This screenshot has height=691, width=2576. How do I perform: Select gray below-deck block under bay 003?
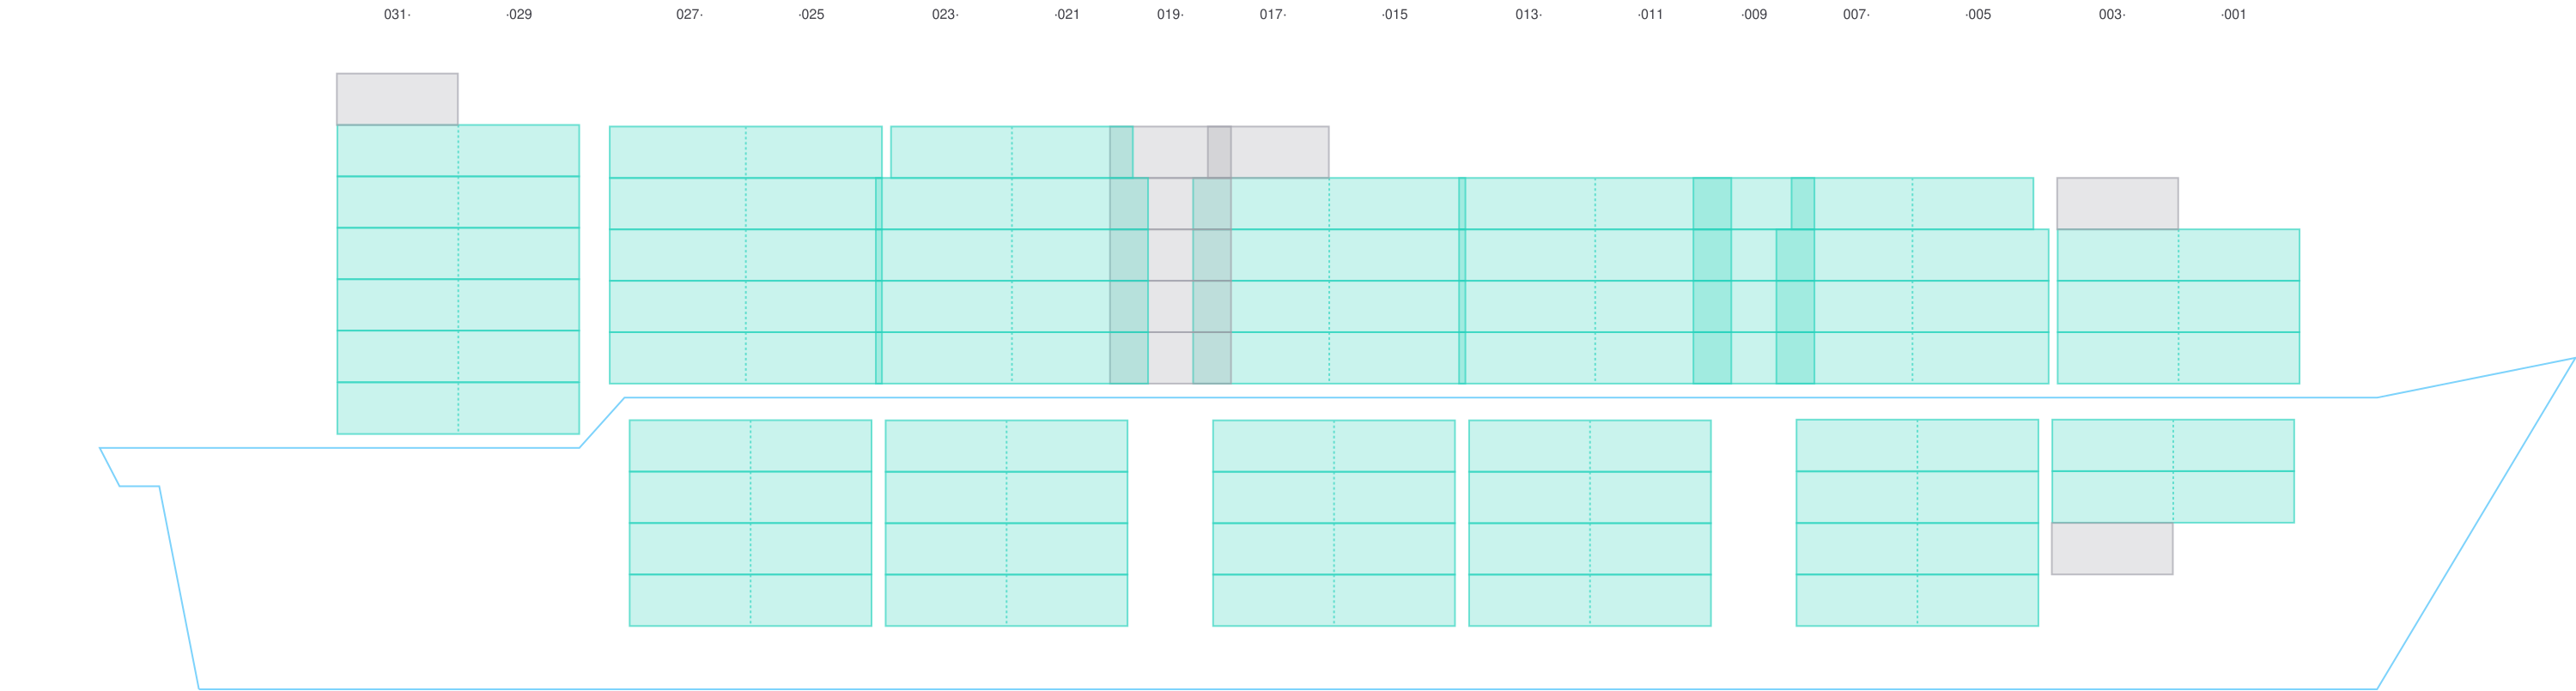point(2112,549)
